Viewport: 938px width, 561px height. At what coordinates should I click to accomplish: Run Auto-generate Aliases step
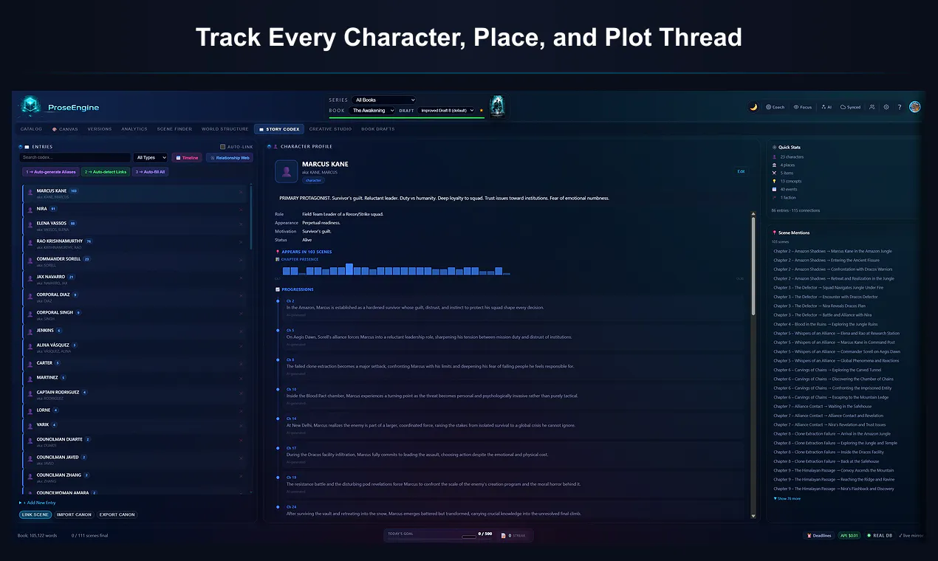tap(50, 172)
